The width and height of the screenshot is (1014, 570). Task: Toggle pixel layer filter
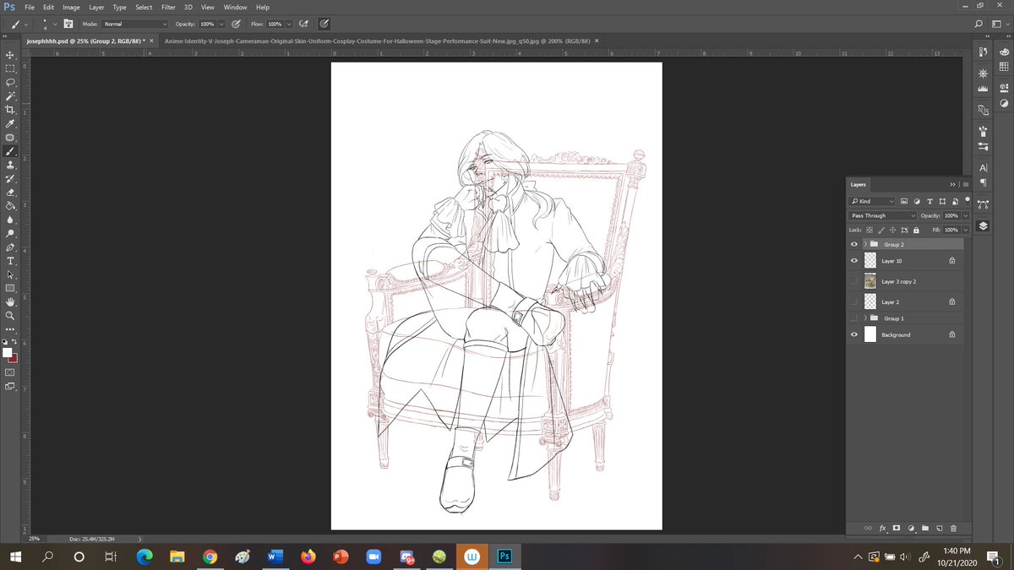[904, 201]
